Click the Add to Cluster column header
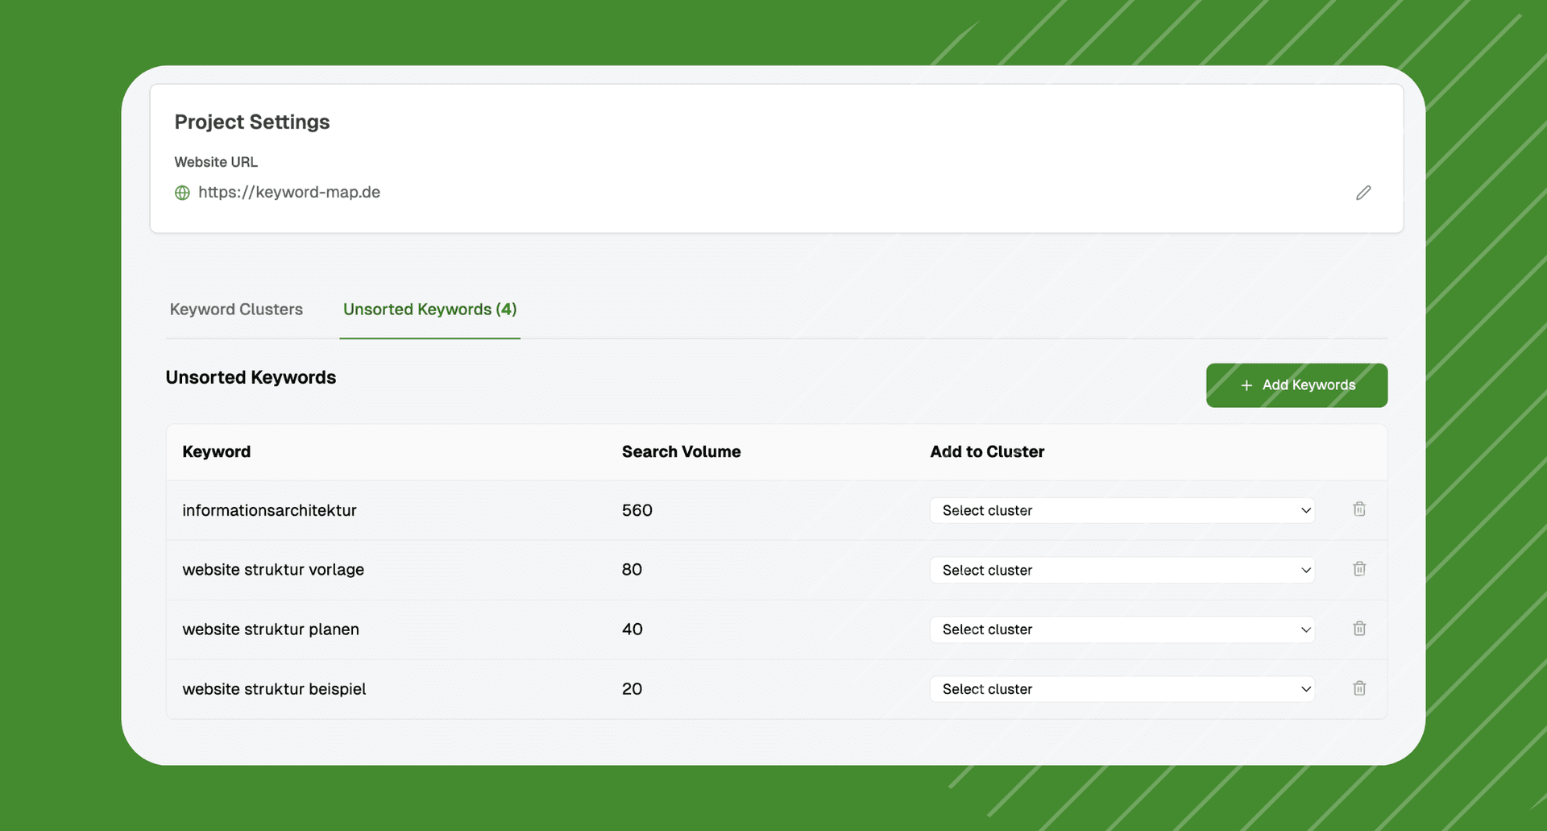The image size is (1547, 831). 987,452
